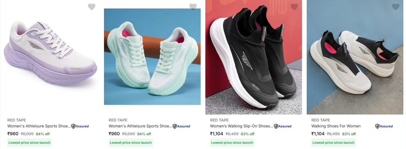Click Assured badge on lavender sports shoe

(80, 126)
